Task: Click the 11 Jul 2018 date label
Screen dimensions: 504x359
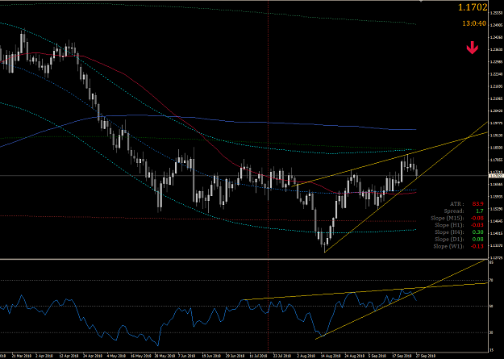Action: [x=258, y=356]
